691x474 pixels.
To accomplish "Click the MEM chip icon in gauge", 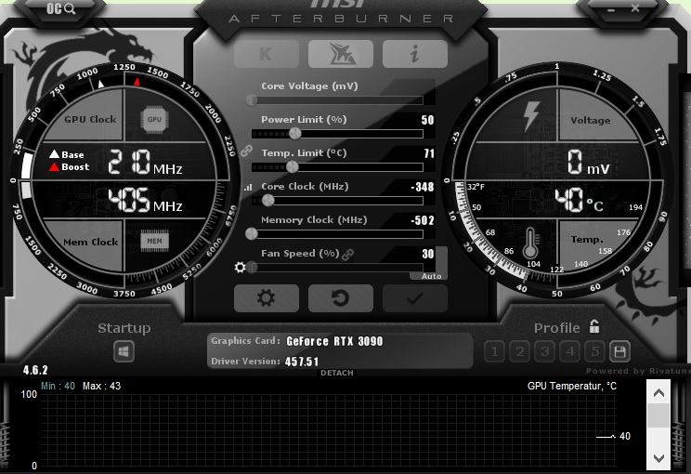I will coord(154,241).
